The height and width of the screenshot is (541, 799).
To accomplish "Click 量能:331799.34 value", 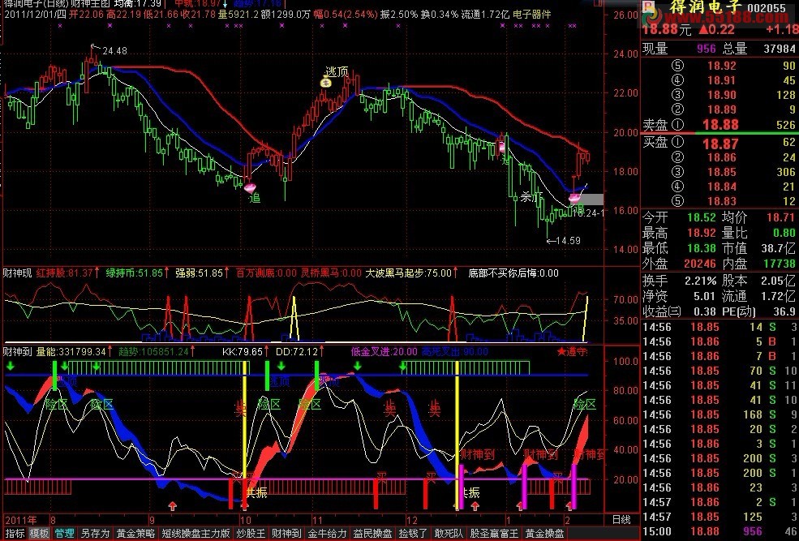I will coord(71,351).
